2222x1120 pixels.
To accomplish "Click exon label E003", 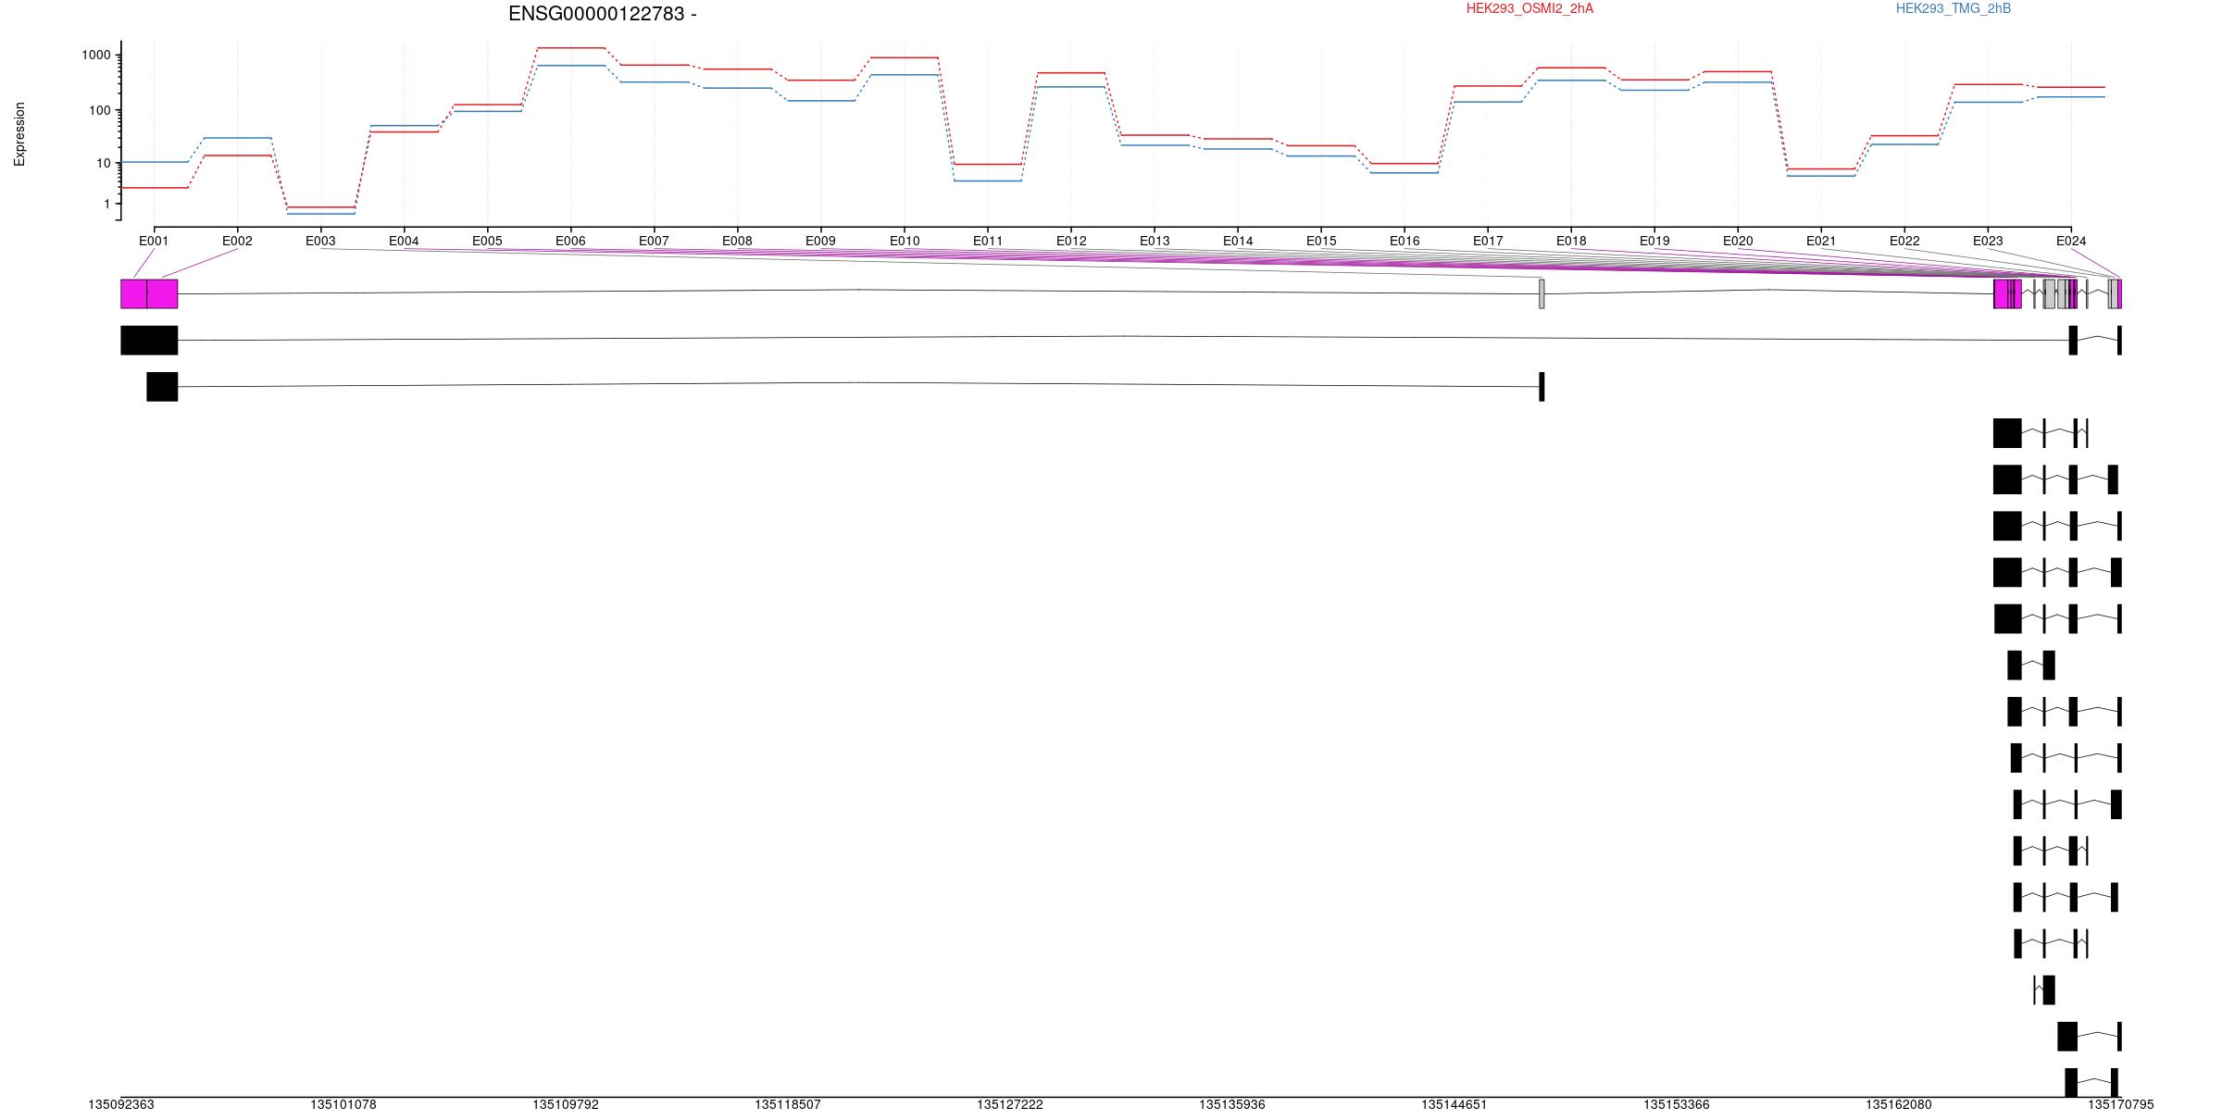I will click(x=320, y=242).
